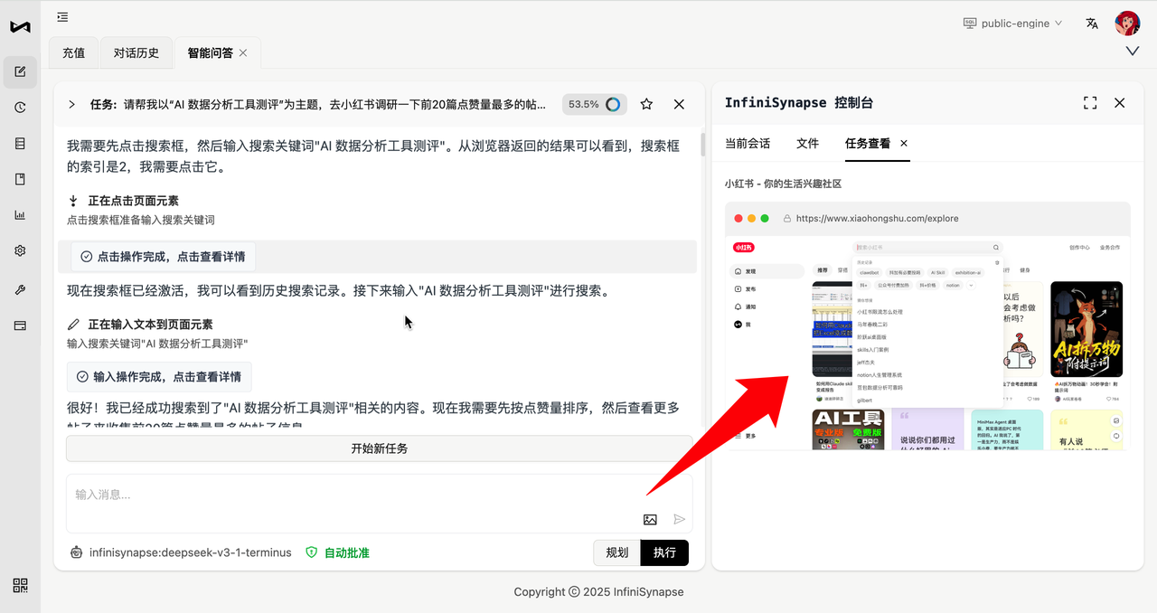Open the database list icon in the sidebar

pos(20,143)
